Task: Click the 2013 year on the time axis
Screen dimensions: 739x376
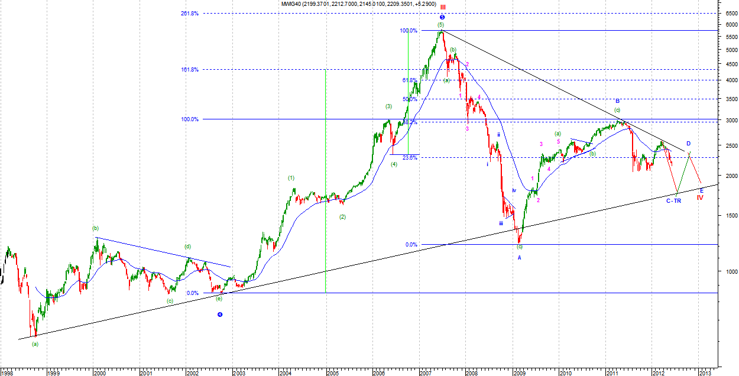Action: [x=705, y=372]
